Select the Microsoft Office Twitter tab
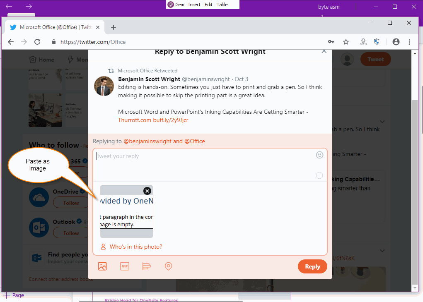The image size is (423, 302). [55, 27]
